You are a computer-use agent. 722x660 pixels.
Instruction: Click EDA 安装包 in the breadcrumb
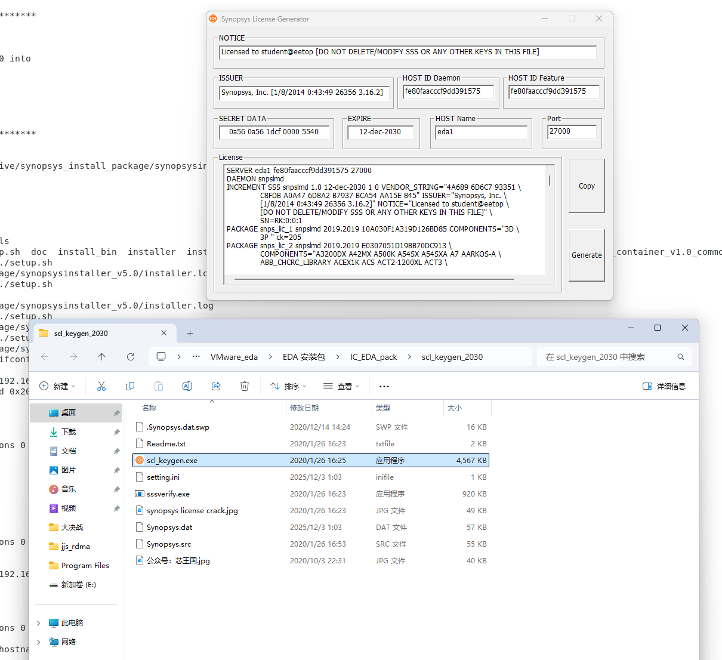304,357
